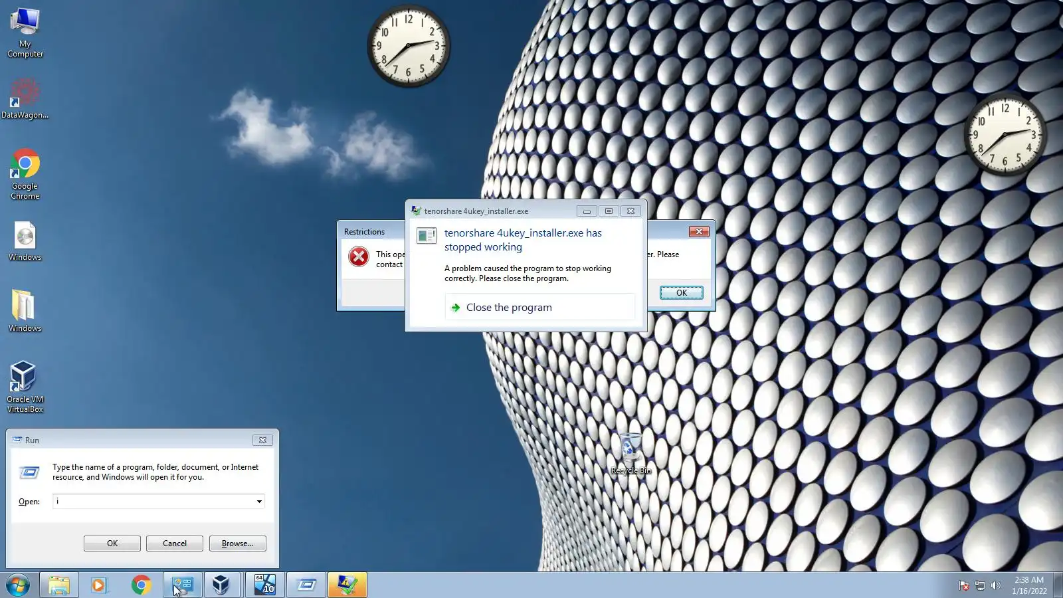The width and height of the screenshot is (1063, 598).
Task: Select the DataWagon desktop shortcut
Action: [x=25, y=98]
